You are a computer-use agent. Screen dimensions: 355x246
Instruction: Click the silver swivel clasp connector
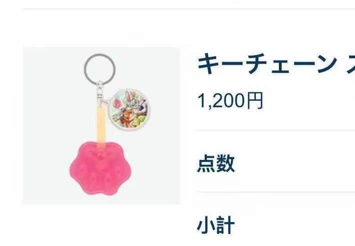click(x=100, y=93)
